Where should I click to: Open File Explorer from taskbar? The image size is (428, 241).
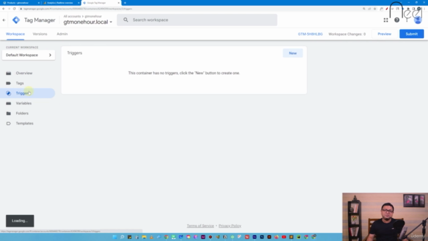(x=144, y=237)
